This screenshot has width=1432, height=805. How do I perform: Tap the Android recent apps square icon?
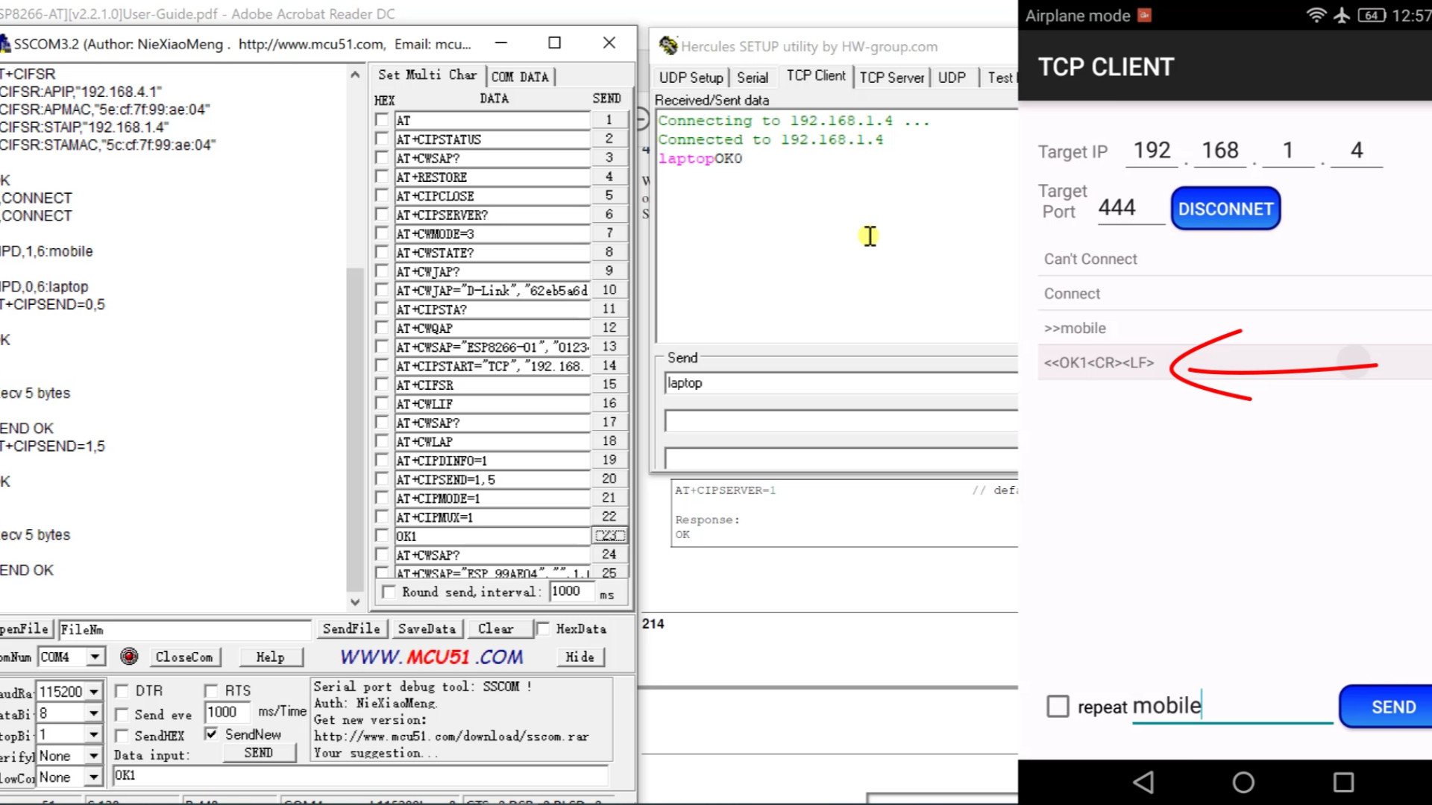pyautogui.click(x=1343, y=782)
